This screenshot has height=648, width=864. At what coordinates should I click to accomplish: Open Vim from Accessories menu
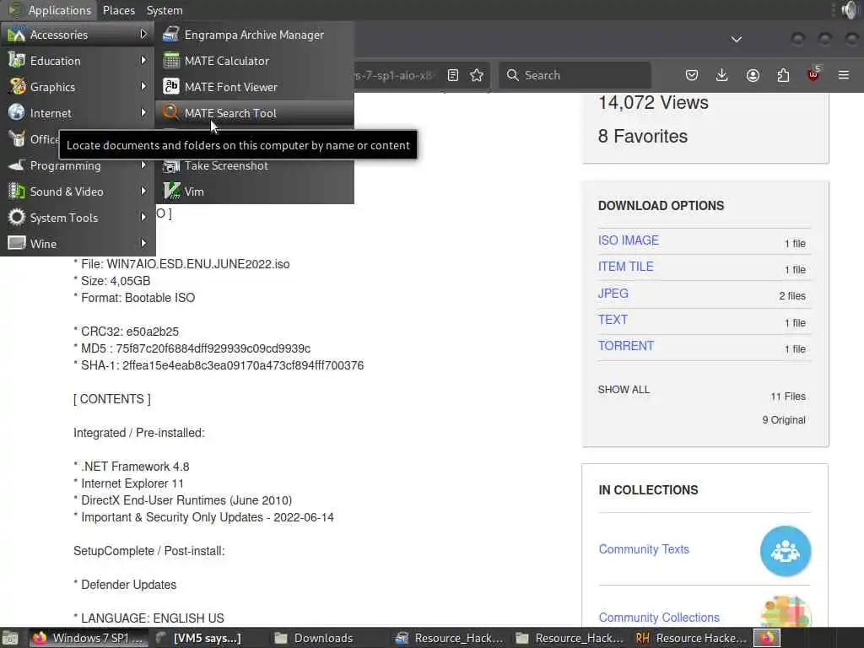pos(254,192)
